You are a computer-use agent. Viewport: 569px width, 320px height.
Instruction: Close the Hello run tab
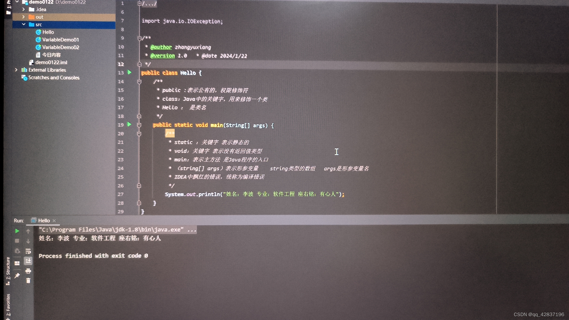pos(54,221)
